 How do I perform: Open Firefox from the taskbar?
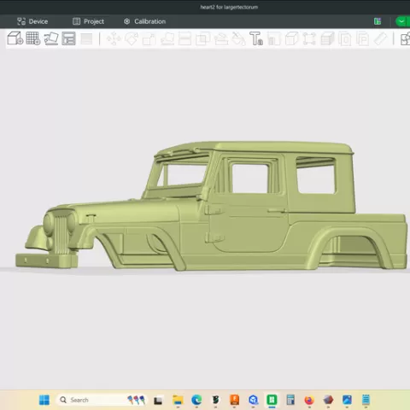(x=309, y=400)
